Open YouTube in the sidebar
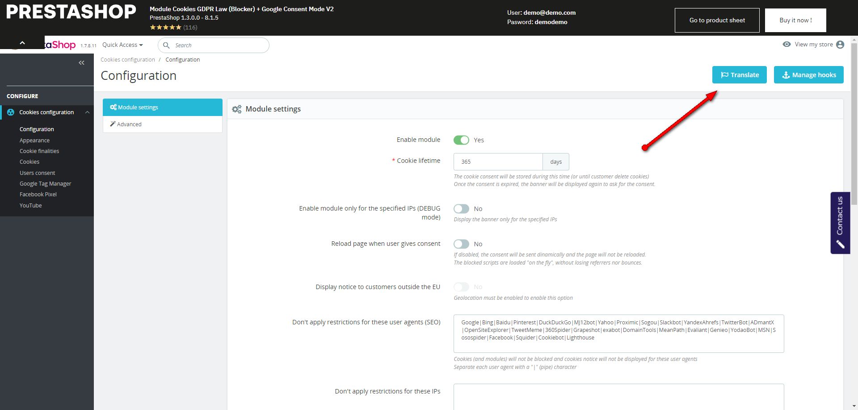This screenshot has height=410, width=858. 30,206
